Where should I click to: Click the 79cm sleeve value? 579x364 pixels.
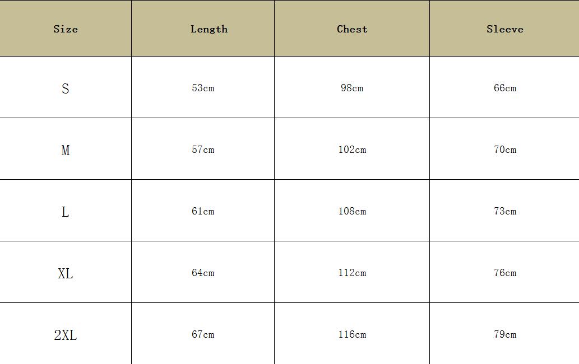point(504,334)
